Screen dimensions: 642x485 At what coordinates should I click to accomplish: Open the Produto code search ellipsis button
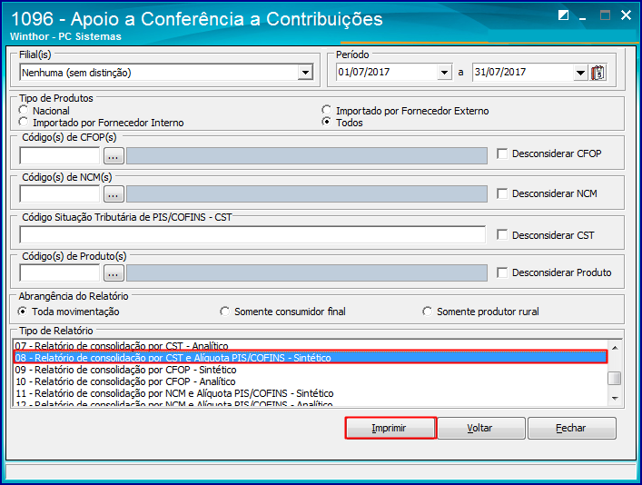point(114,272)
